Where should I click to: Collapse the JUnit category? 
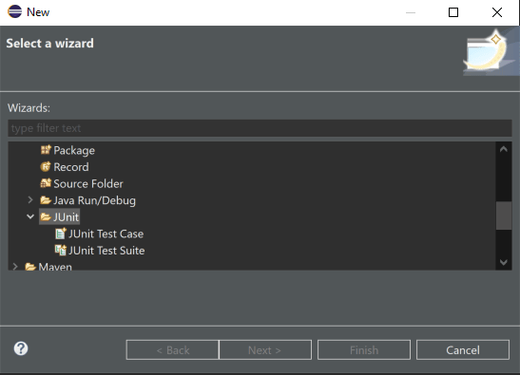[x=30, y=216]
